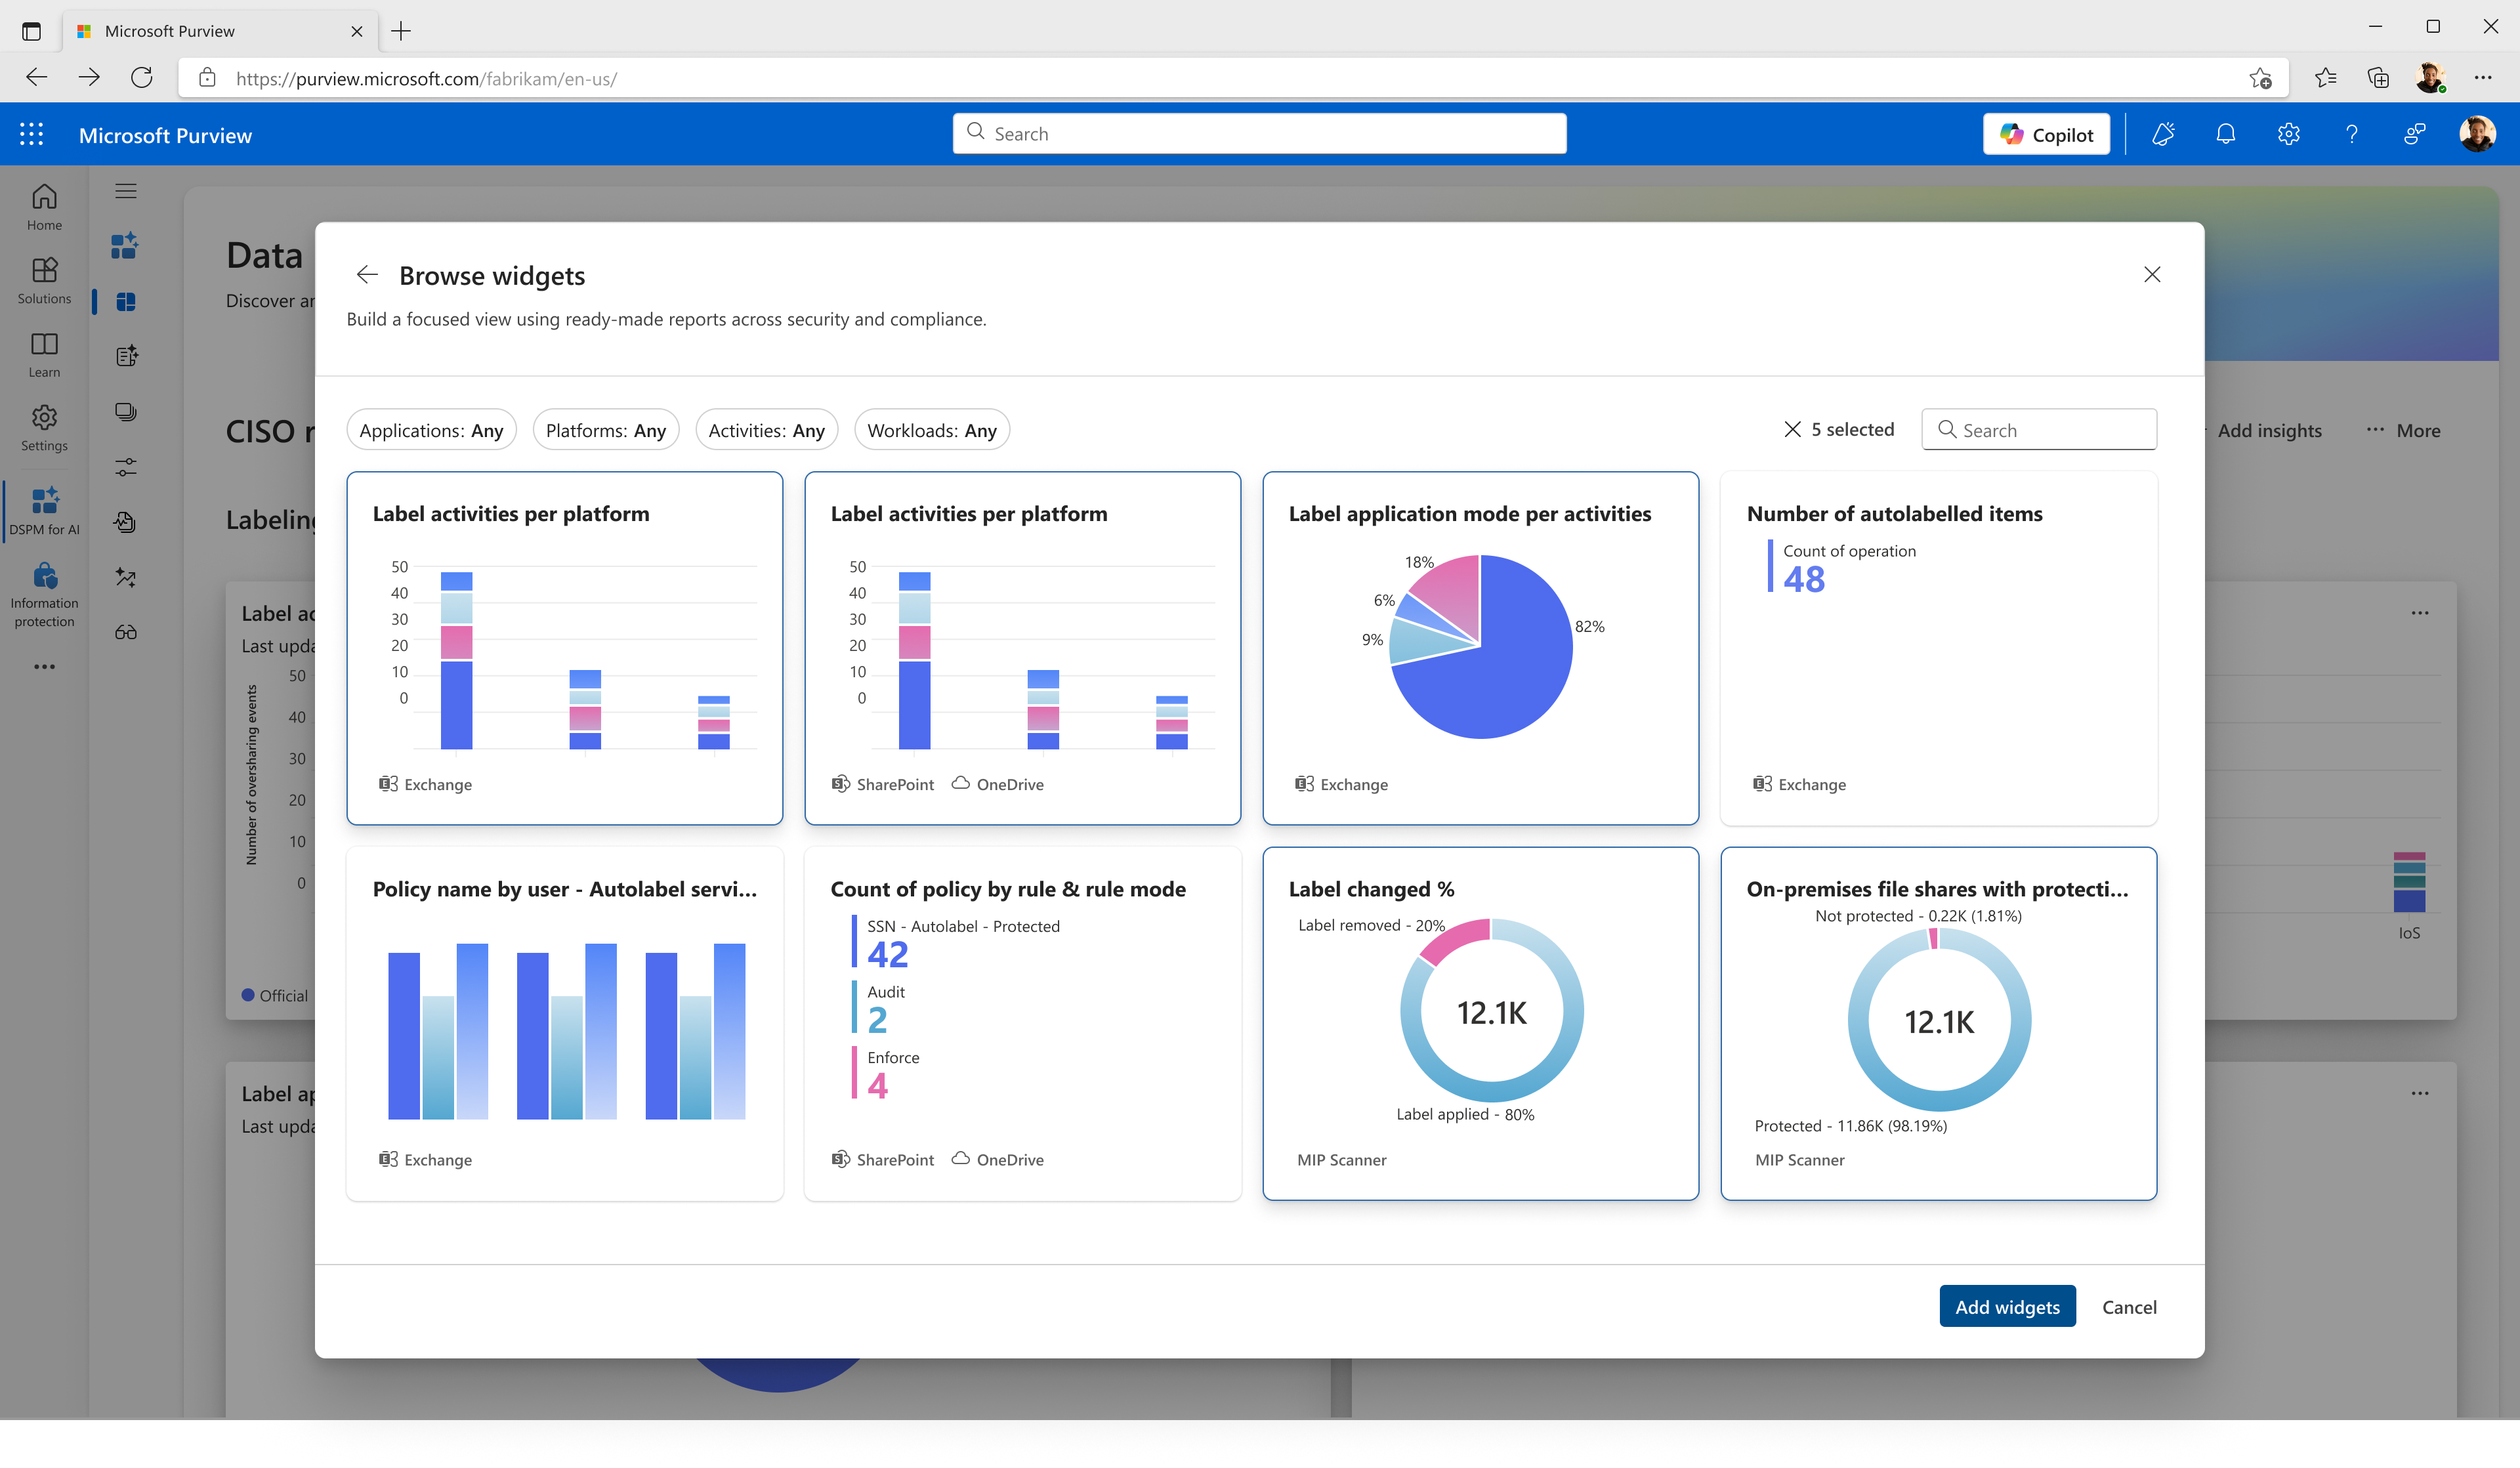The height and width of the screenshot is (1468, 2520).
Task: Click the Enforce count 4
Action: (878, 1086)
